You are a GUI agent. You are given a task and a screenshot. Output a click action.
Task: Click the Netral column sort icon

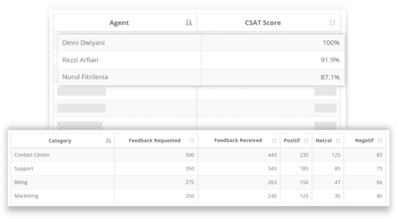coord(338,141)
